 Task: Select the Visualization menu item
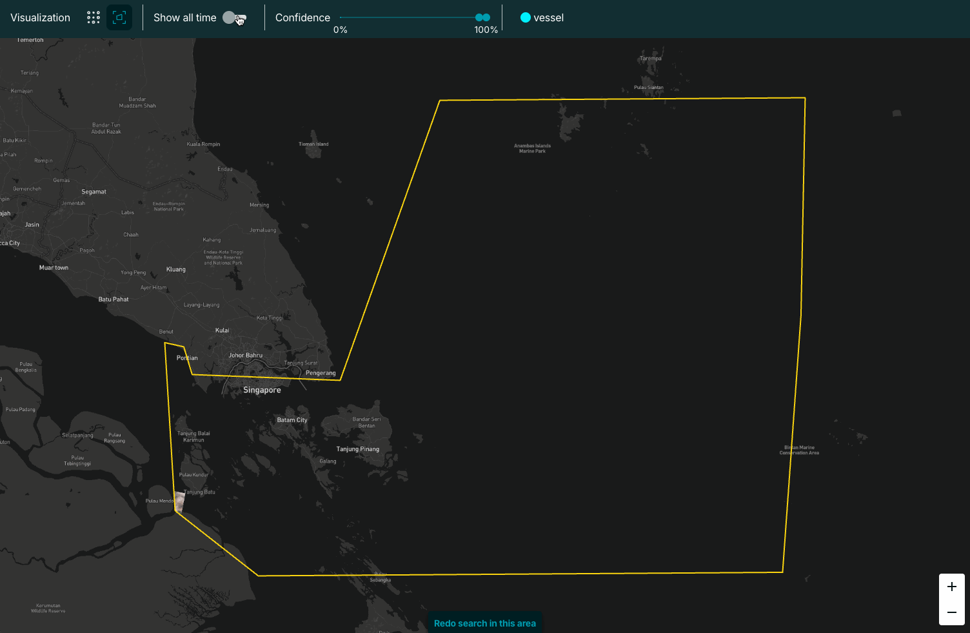(40, 17)
